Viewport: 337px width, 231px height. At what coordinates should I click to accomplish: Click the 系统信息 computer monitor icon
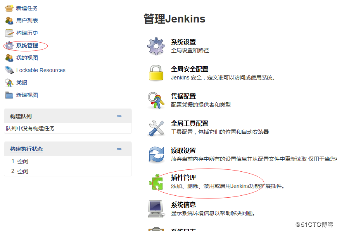coord(156,209)
